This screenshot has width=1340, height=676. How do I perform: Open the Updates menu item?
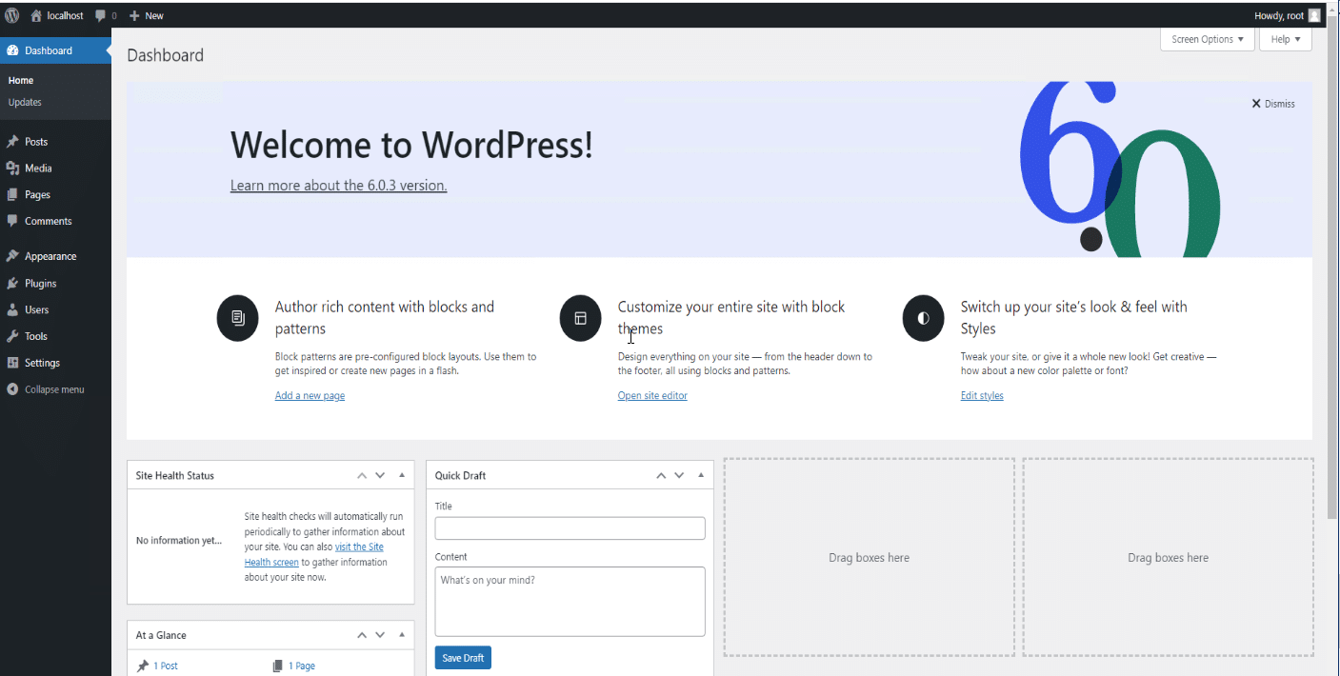coord(25,102)
